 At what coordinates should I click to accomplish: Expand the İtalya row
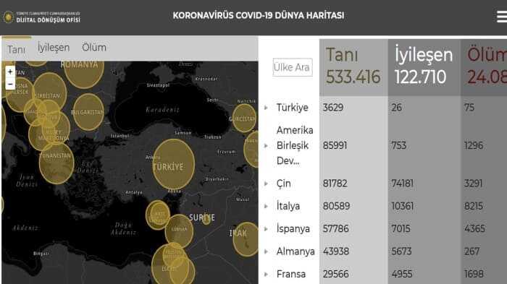point(266,206)
